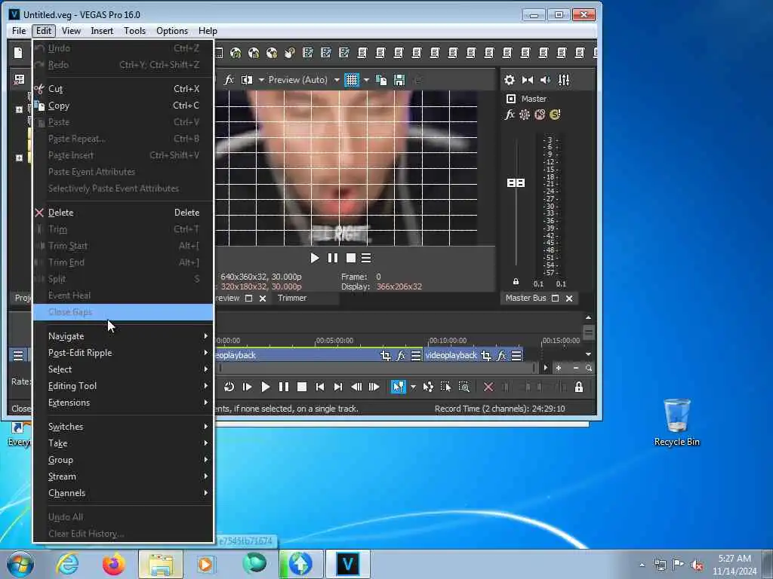The width and height of the screenshot is (773, 579).
Task: Toggle Master Bus fader channel lock
Action: [x=516, y=282]
